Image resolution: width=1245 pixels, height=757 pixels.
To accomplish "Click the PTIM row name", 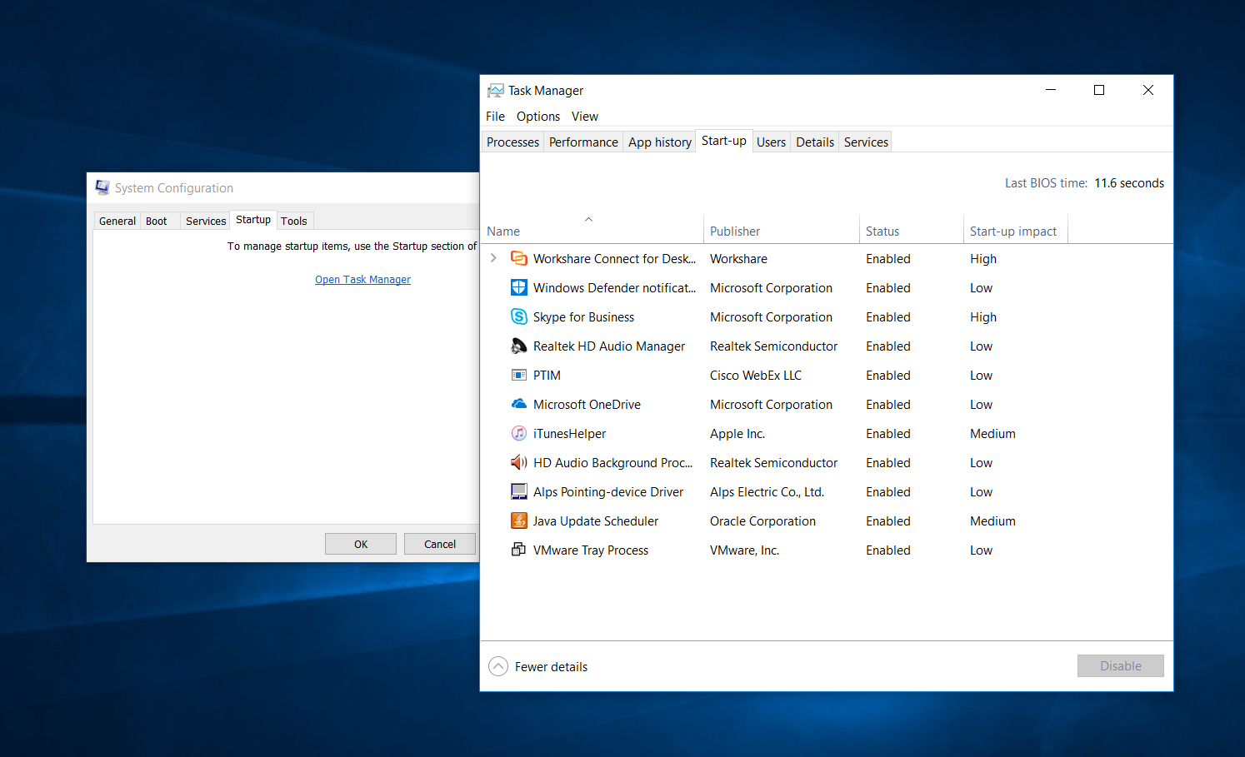I will point(547,376).
